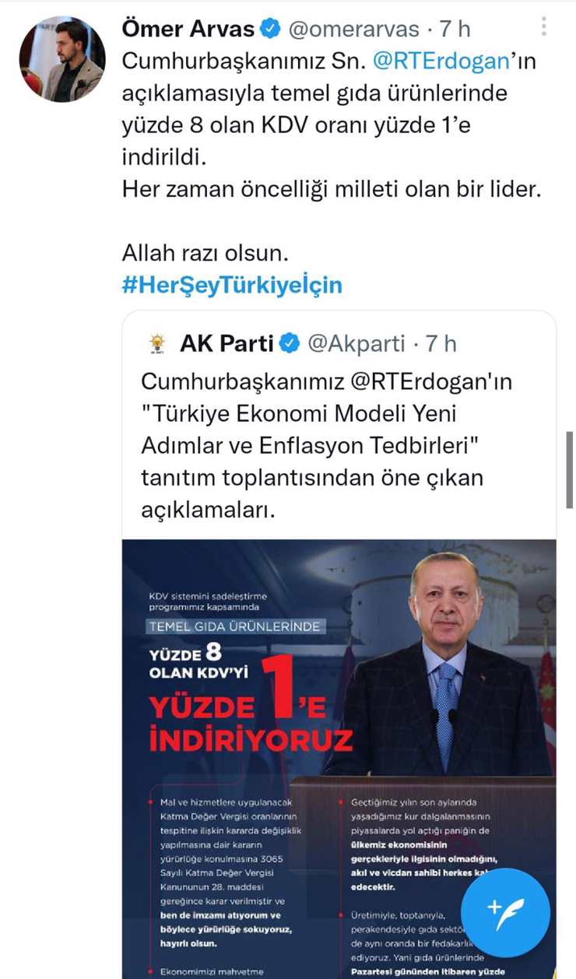
Task: Open the quoted tweet's Erdoğan infographic image
Action: pyautogui.click(x=339, y=759)
